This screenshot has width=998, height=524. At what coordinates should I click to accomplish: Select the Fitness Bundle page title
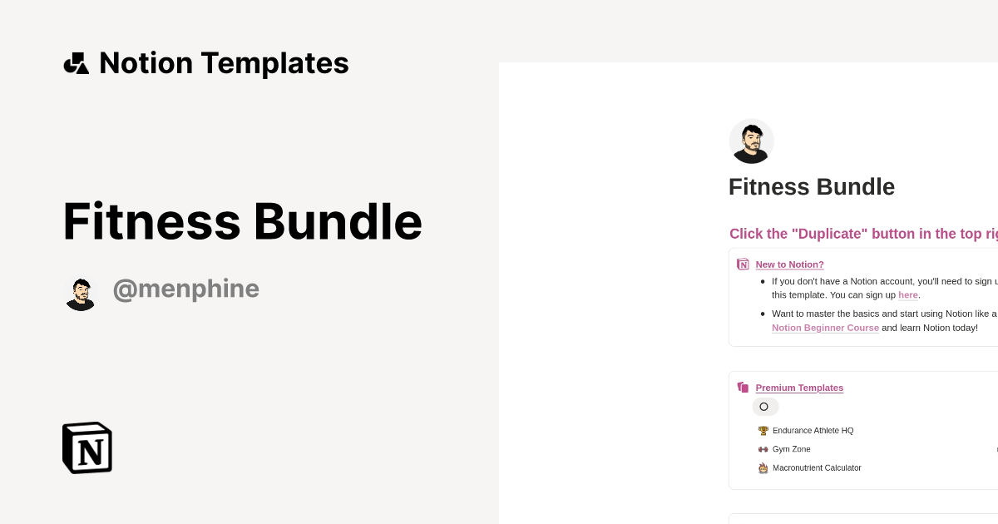pyautogui.click(x=812, y=186)
